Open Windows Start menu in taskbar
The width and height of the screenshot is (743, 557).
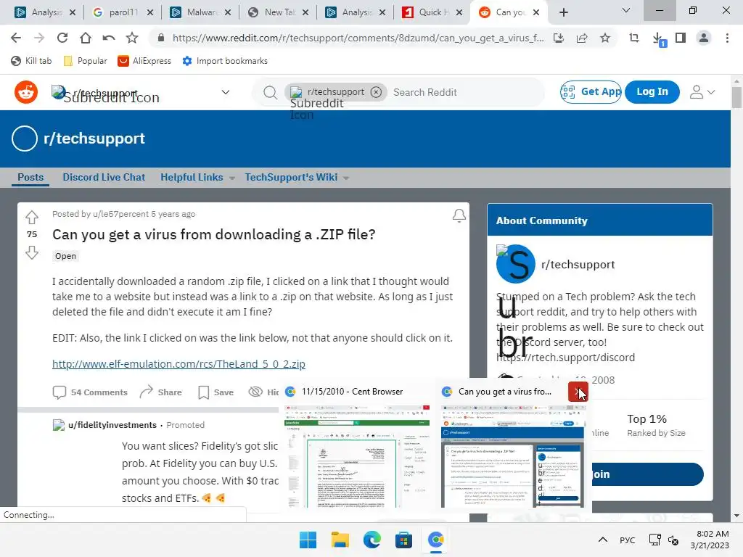tap(308, 540)
